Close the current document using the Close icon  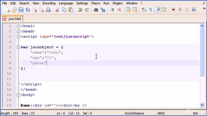coord(35,10)
